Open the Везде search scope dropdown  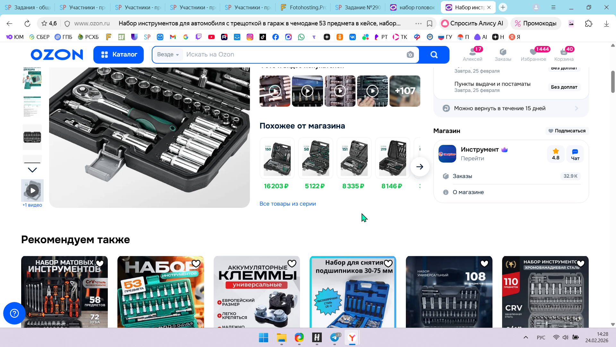point(168,55)
